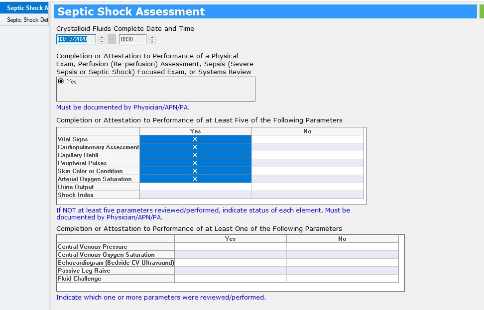Viewport: 484px width, 310px height.
Task: Click the Central Venous Pressure row label
Action: [x=116, y=246]
